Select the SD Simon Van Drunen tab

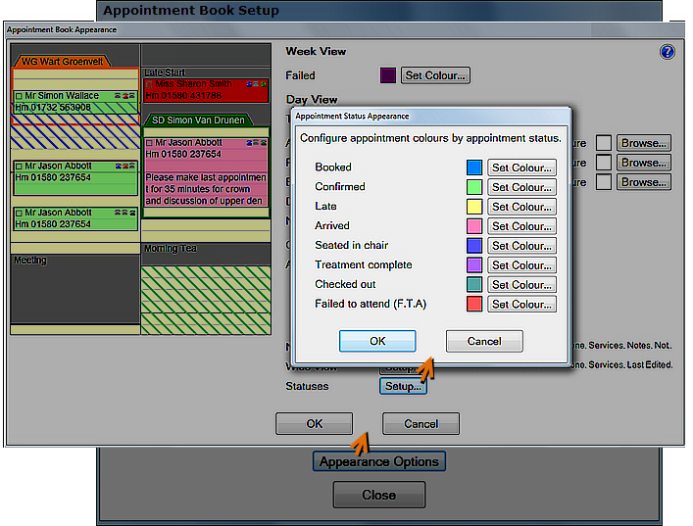click(x=198, y=120)
